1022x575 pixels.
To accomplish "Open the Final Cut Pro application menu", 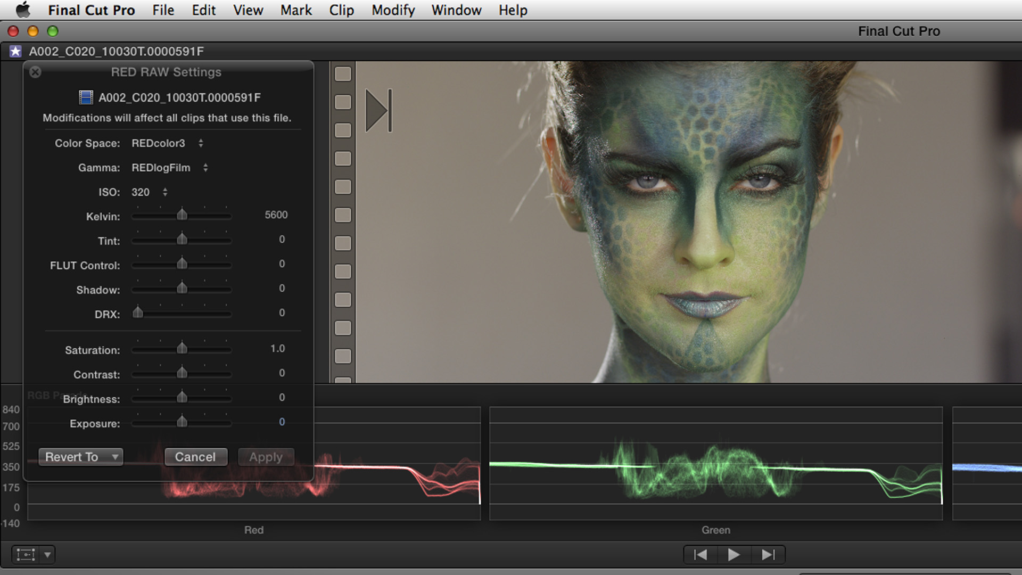I will [x=92, y=10].
